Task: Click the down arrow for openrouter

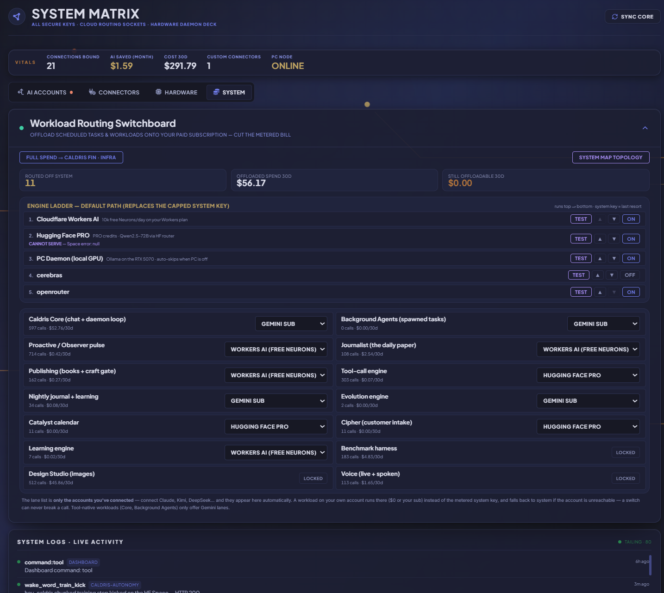Action: (614, 292)
